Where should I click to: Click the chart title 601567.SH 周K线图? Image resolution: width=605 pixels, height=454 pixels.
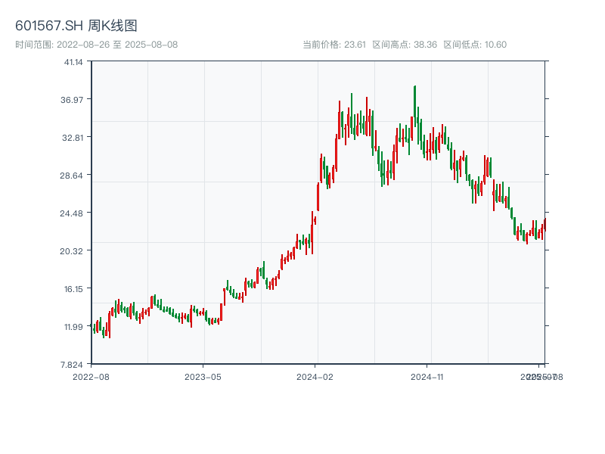76,26
